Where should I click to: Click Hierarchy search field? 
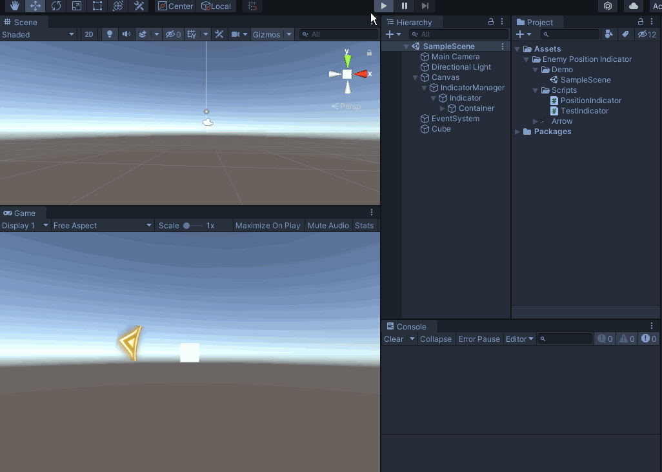click(x=458, y=34)
